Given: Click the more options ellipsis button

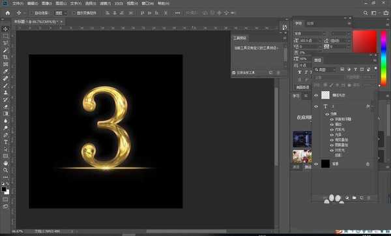Looking at the screenshot, I should tap(177, 13).
